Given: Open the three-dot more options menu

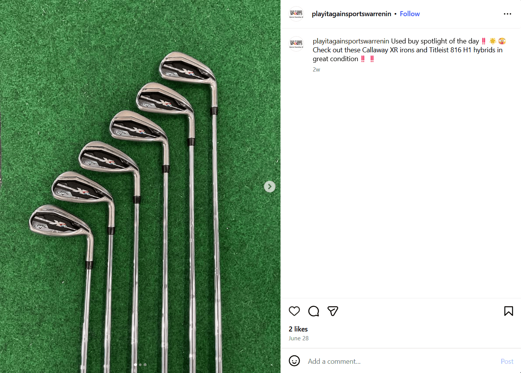Looking at the screenshot, I should coord(508,14).
